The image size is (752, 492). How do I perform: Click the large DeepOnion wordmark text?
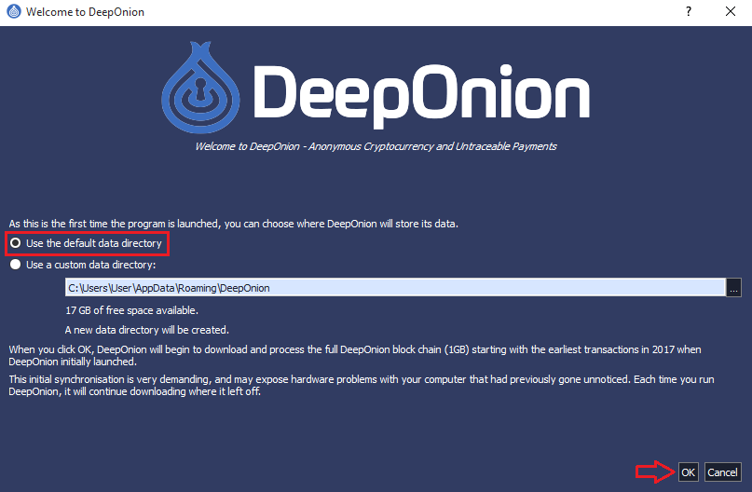[421, 95]
